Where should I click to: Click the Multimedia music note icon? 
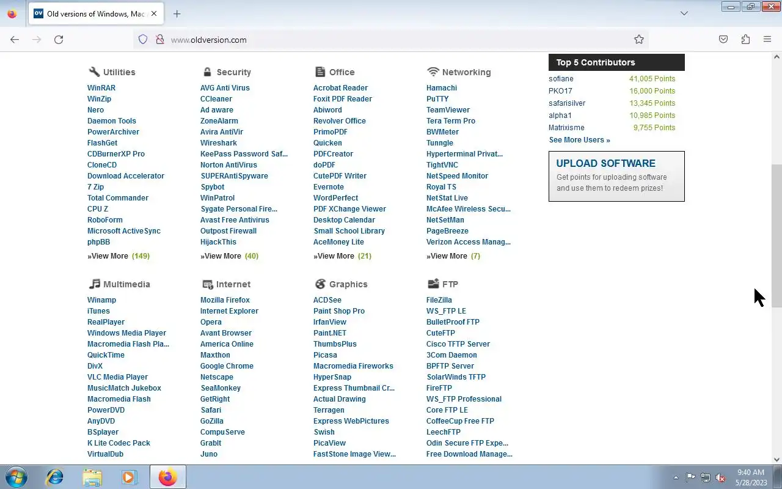[94, 284]
